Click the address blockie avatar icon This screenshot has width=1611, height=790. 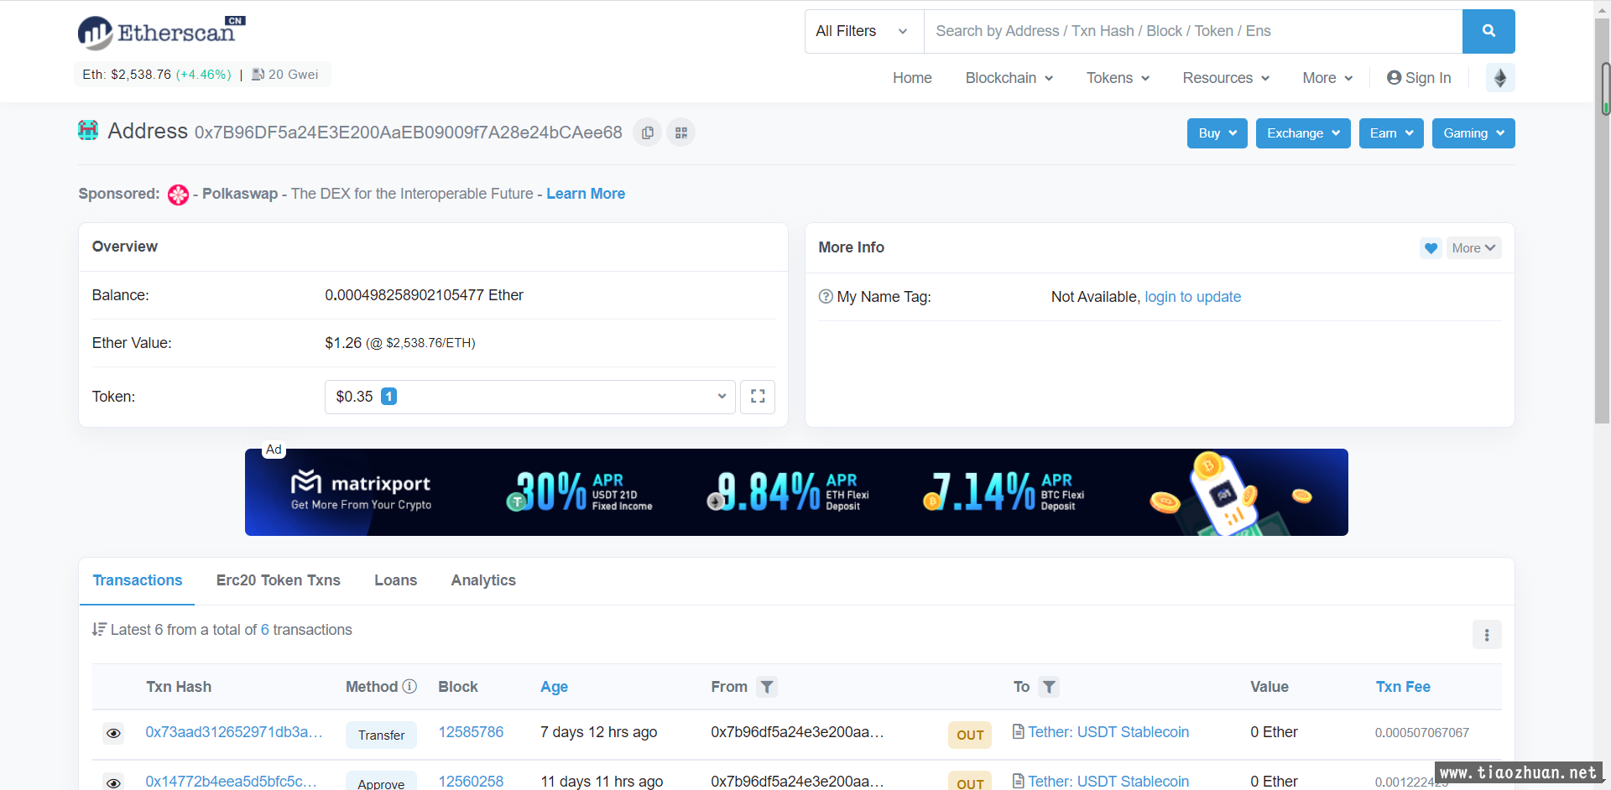pyautogui.click(x=88, y=130)
